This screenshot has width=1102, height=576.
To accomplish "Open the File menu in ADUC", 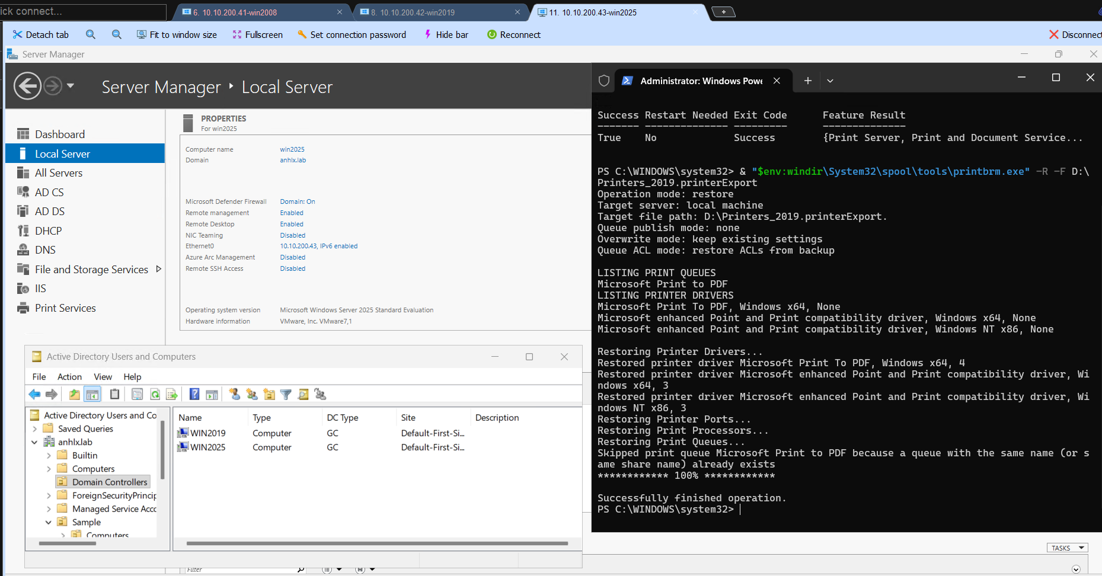I will [39, 376].
